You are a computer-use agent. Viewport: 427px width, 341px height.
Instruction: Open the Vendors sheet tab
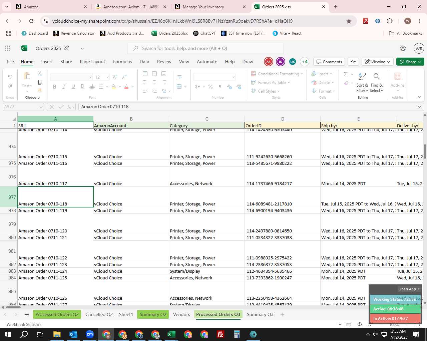click(x=181, y=314)
